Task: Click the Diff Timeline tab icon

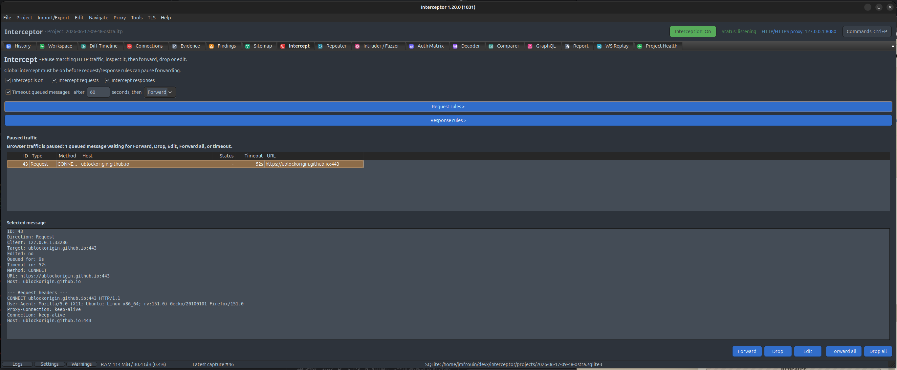Action: pyautogui.click(x=84, y=46)
